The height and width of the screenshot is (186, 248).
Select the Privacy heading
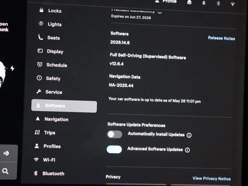point(113,177)
